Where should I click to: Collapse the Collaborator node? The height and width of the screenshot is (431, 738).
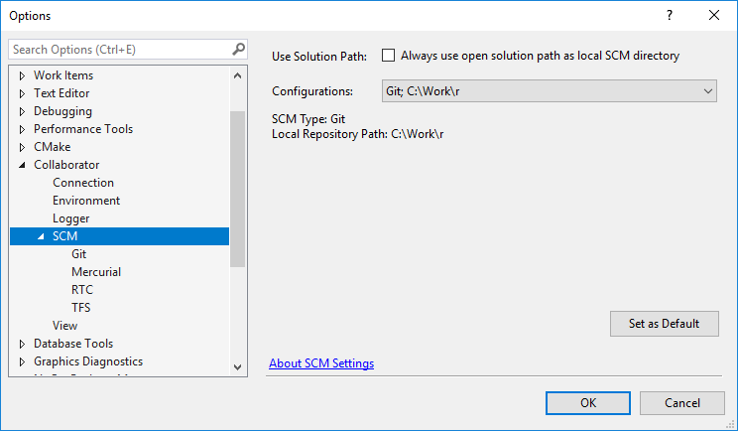(x=22, y=165)
